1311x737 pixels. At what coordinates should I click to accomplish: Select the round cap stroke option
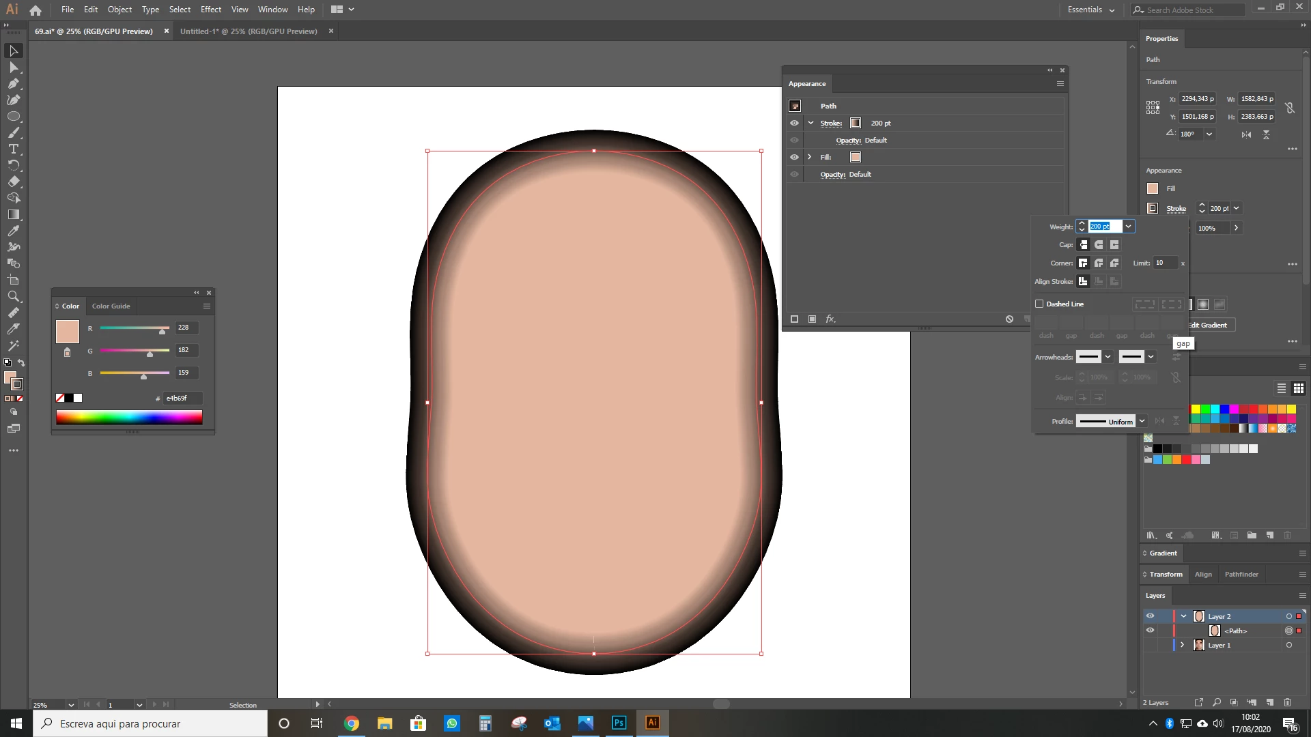[1099, 244]
